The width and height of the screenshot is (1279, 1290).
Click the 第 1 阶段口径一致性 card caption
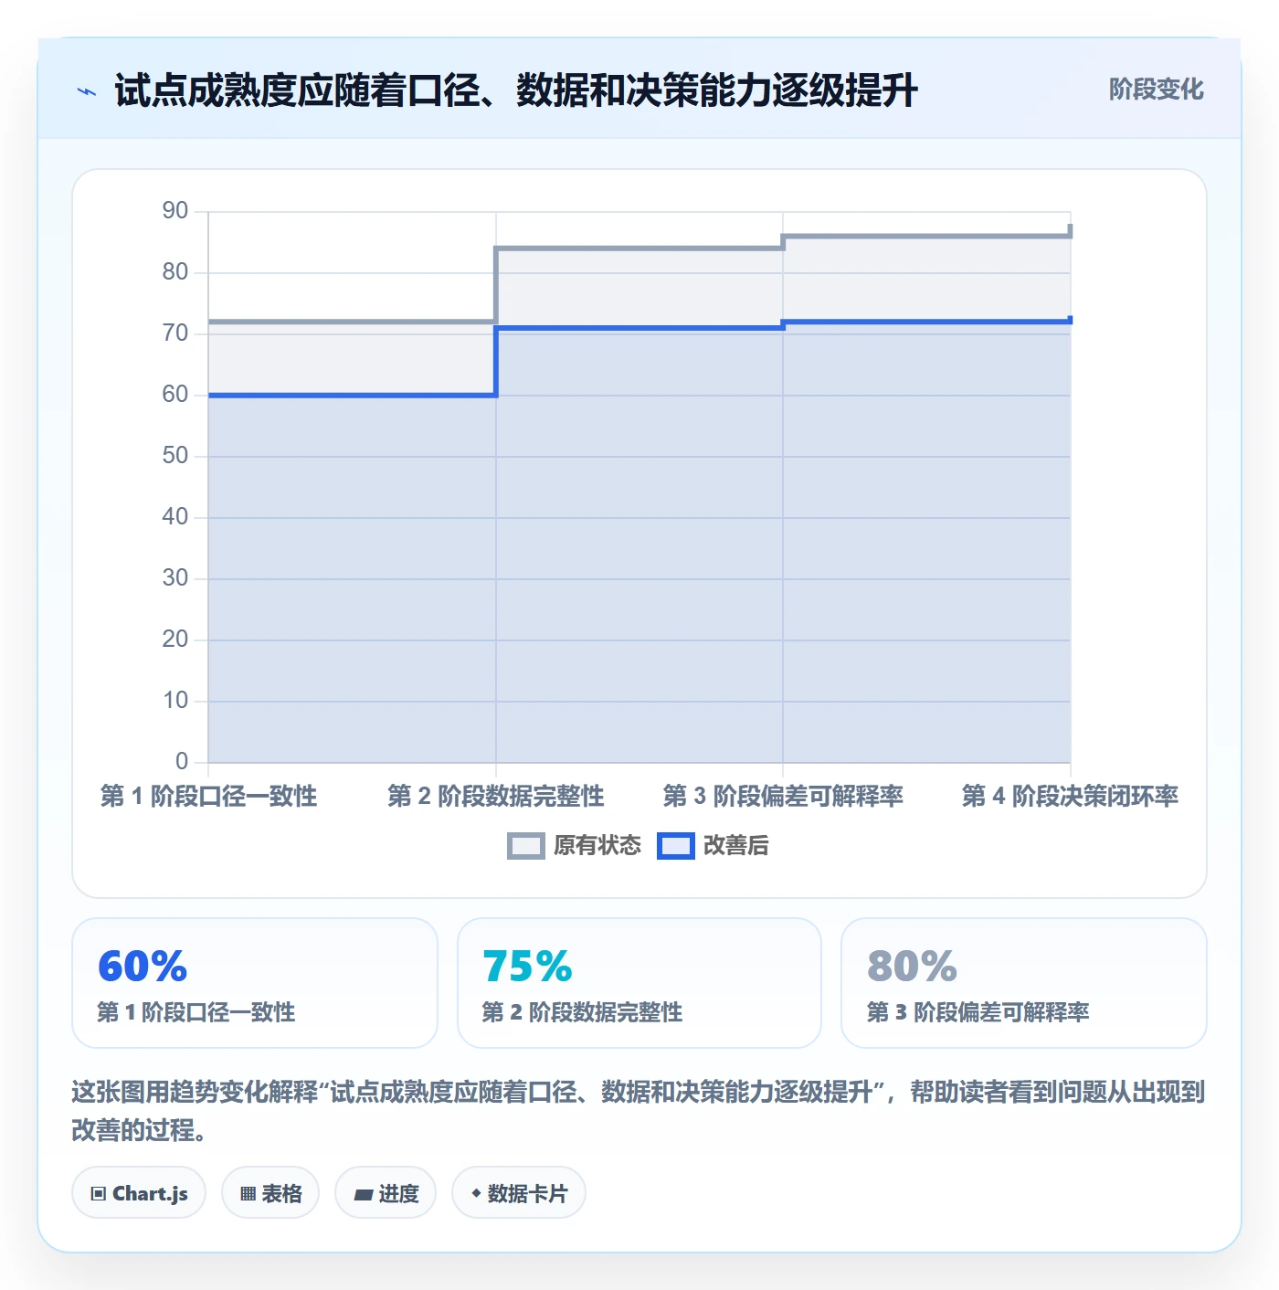point(196,1012)
